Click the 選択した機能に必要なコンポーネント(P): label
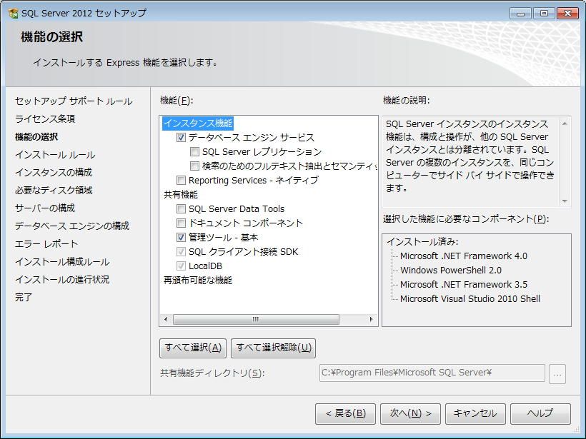The height and width of the screenshot is (439, 586). (x=466, y=219)
